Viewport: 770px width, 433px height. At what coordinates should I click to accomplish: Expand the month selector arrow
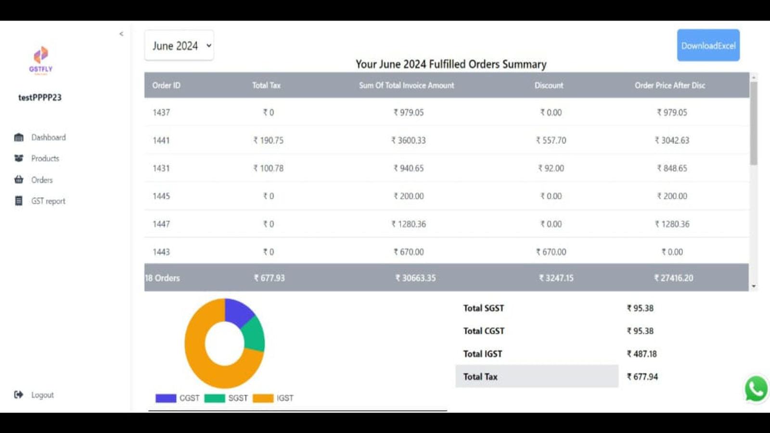[x=208, y=45]
